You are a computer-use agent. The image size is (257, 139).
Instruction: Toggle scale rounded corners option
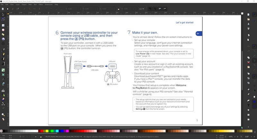[x=155, y=9]
